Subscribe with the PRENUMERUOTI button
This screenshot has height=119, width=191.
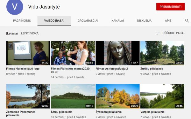(171, 7)
